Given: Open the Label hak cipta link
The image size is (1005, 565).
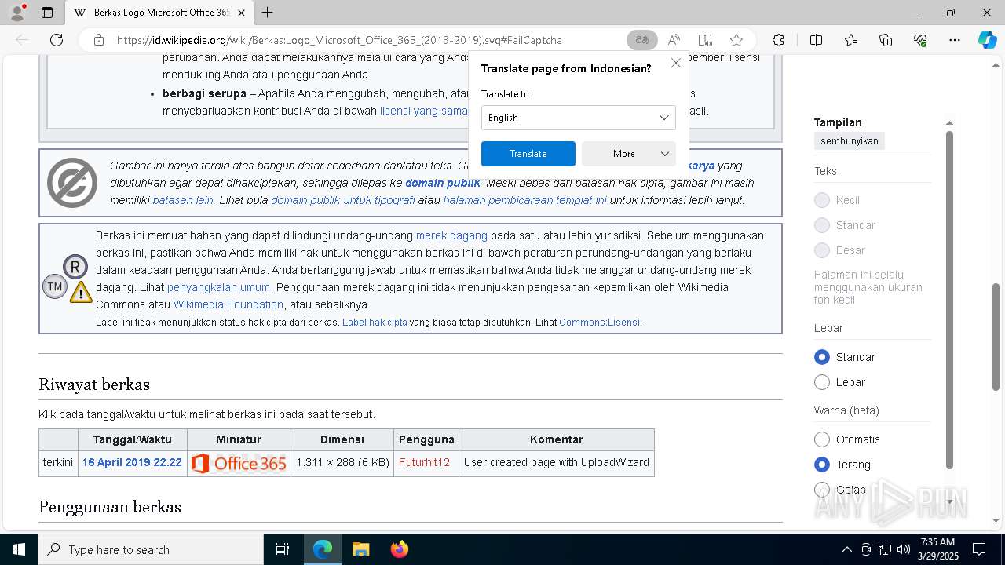Looking at the screenshot, I should (x=375, y=323).
